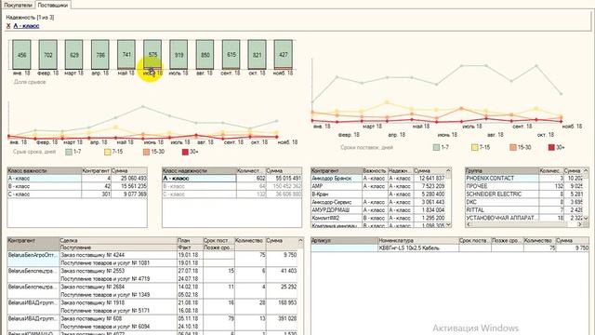This screenshot has height=335, width=595.
Task: Select contractor В-Кран row
Action: click(x=378, y=194)
